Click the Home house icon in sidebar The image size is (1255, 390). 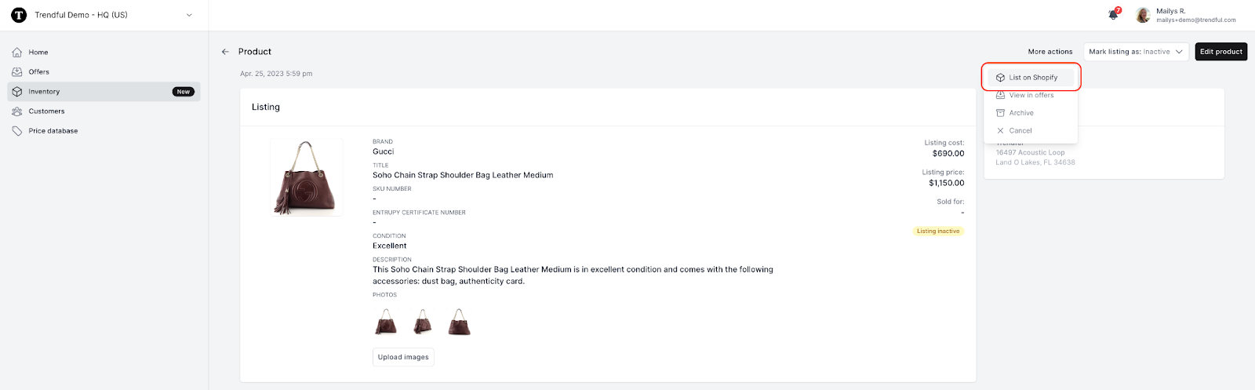coord(17,53)
